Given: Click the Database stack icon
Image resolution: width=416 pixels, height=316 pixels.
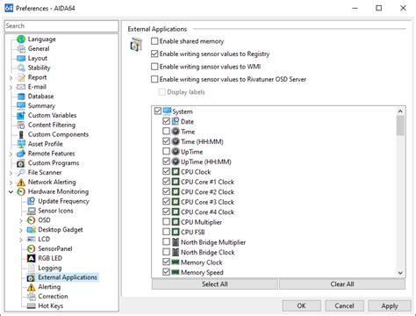Looking at the screenshot, I should [21, 97].
